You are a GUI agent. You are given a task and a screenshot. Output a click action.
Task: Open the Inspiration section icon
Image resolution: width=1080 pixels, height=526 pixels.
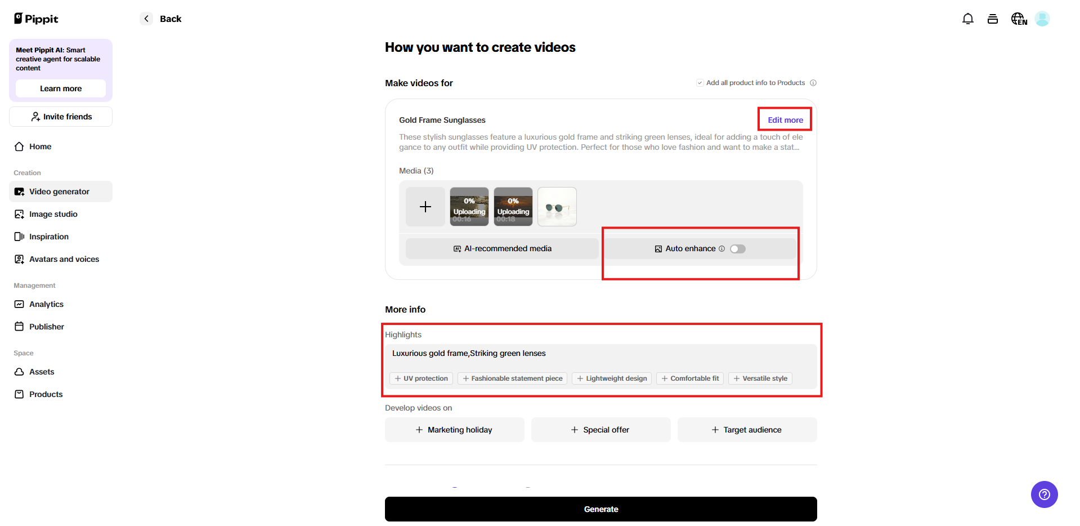click(20, 237)
